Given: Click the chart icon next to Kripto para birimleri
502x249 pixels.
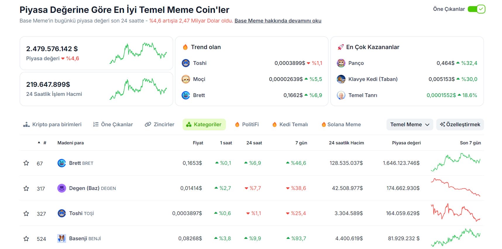Looking at the screenshot, I should pos(26,124).
